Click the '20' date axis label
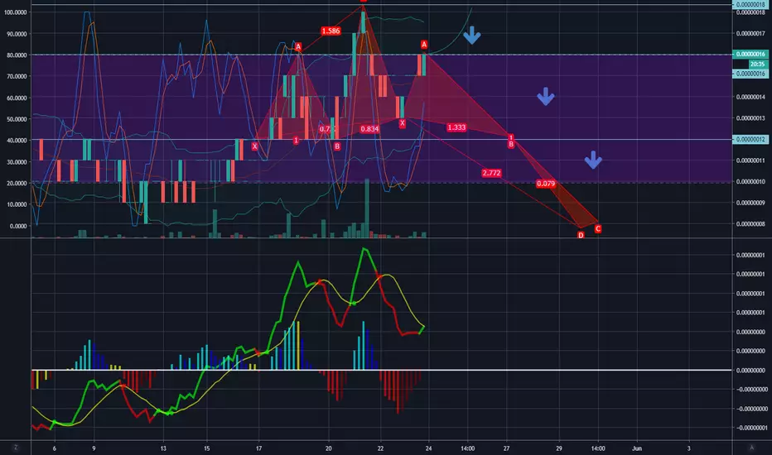The height and width of the screenshot is (455, 772). tap(328, 448)
